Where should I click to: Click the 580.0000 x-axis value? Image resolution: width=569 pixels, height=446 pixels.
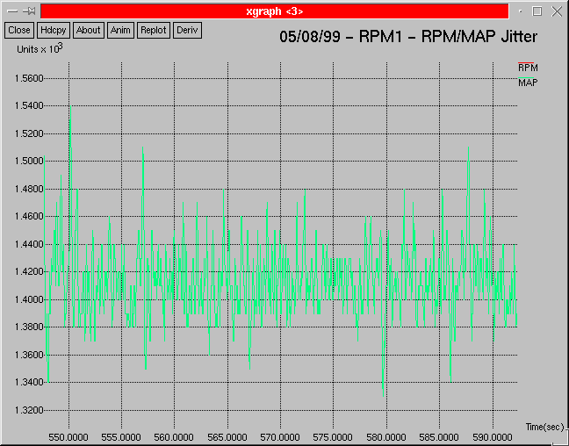point(386,437)
